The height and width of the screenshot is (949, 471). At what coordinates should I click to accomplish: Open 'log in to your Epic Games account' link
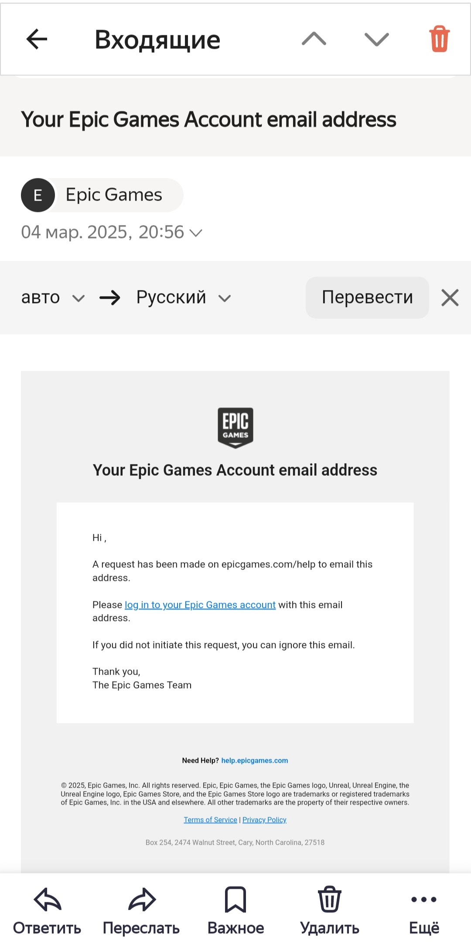200,605
